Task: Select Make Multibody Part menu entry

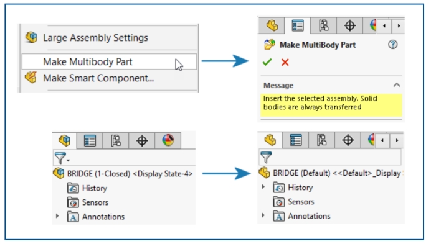Action: (x=109, y=61)
